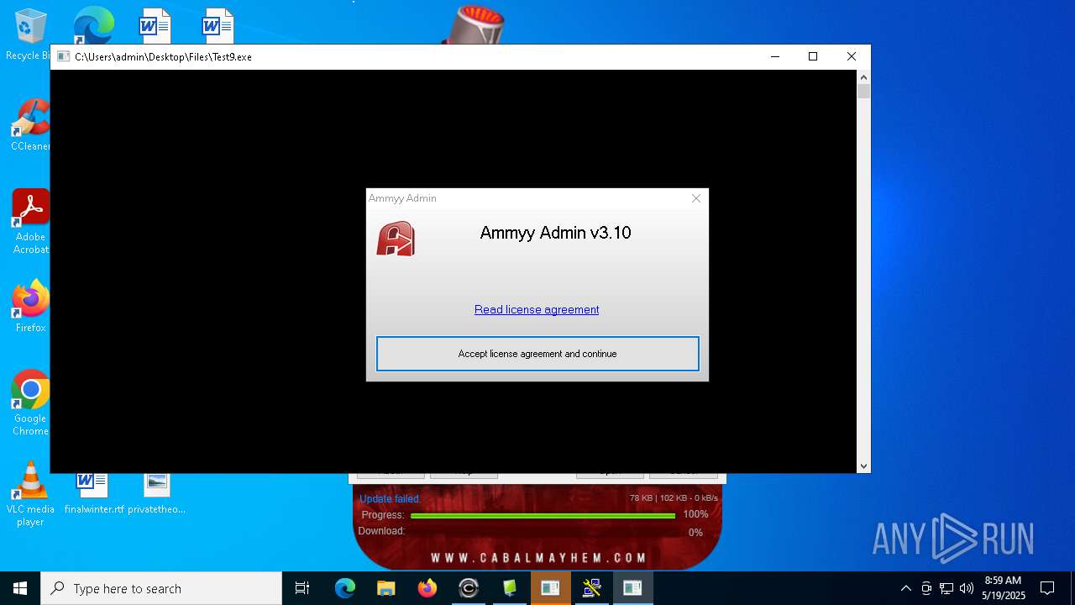Image resolution: width=1075 pixels, height=605 pixels.
Task: Open the privatetheo... file icon
Action: (156, 493)
